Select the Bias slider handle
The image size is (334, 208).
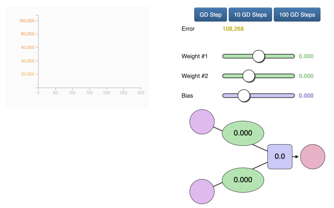pyautogui.click(x=244, y=95)
